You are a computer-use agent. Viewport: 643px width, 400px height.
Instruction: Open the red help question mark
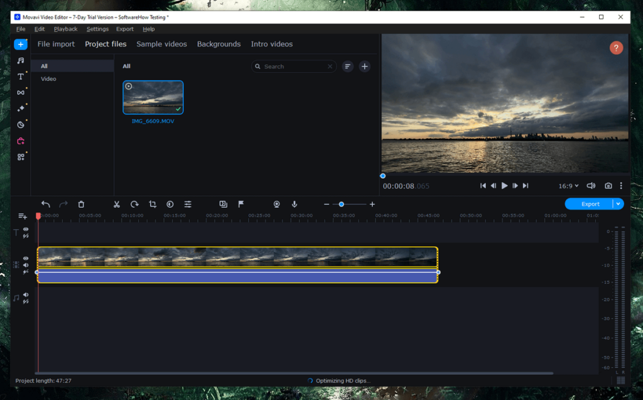(x=616, y=48)
